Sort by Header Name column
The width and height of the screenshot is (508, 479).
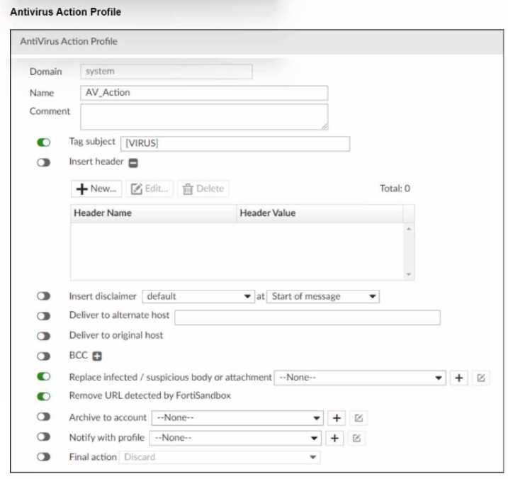coord(153,213)
